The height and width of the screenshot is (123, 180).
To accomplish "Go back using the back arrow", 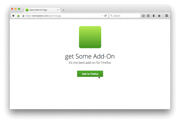I will point(13,16).
